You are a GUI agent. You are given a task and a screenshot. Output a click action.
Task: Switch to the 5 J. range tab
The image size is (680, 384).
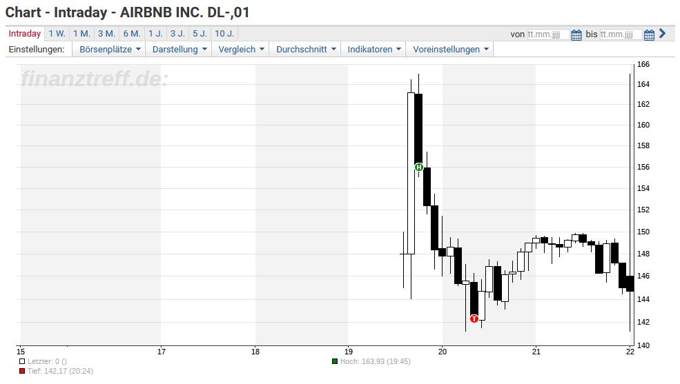pyautogui.click(x=200, y=34)
